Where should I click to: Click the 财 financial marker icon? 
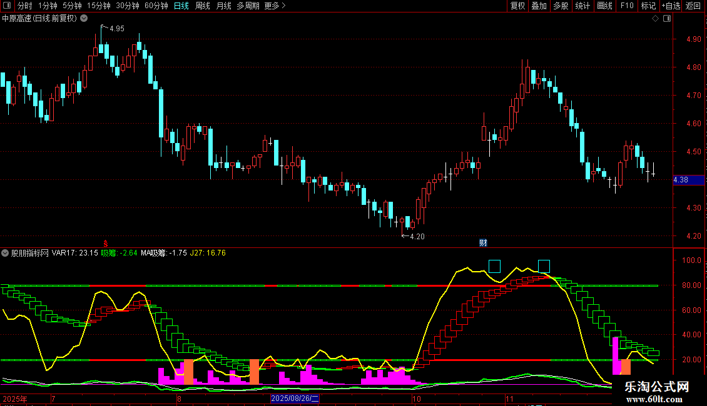[x=483, y=242]
